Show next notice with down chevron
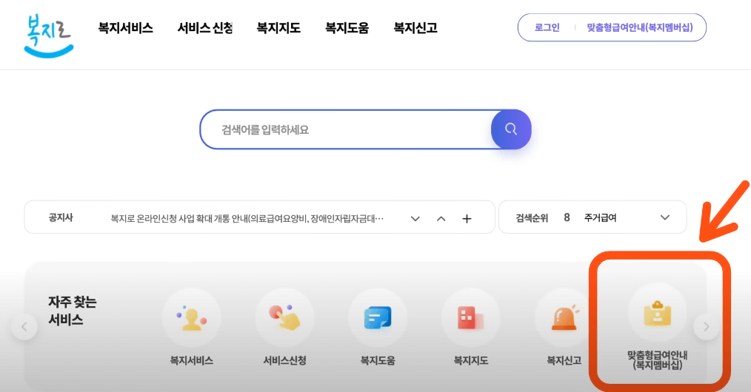The height and width of the screenshot is (392, 751). [415, 218]
